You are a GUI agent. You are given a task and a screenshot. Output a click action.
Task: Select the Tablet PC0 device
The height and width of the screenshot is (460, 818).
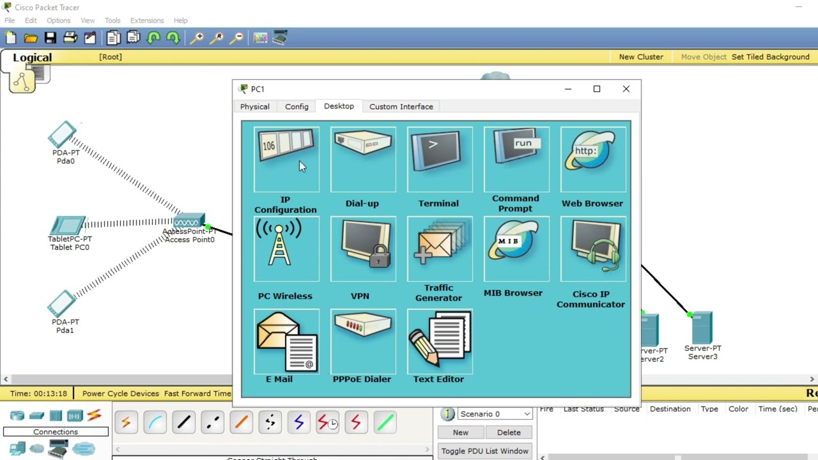click(x=68, y=226)
